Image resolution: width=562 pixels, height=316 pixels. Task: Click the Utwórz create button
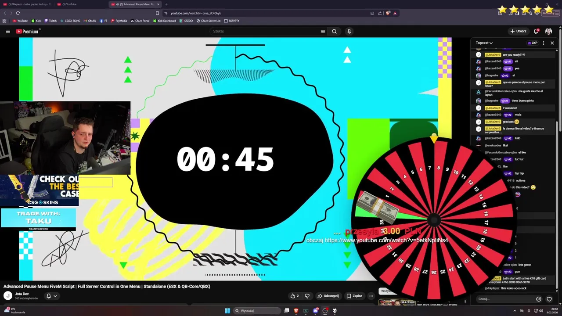tap(519, 31)
